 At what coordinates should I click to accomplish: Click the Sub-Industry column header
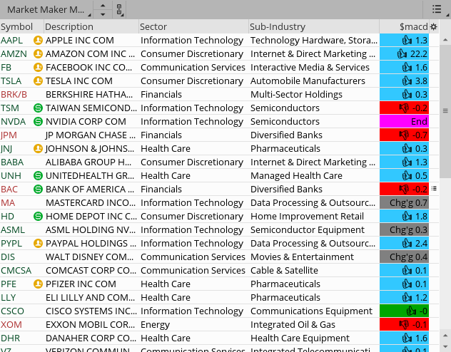point(277,27)
